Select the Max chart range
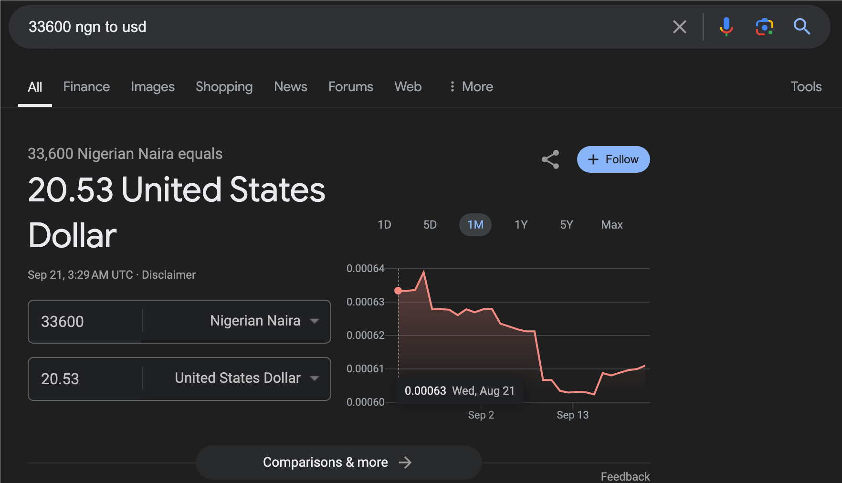The width and height of the screenshot is (842, 483). (612, 225)
